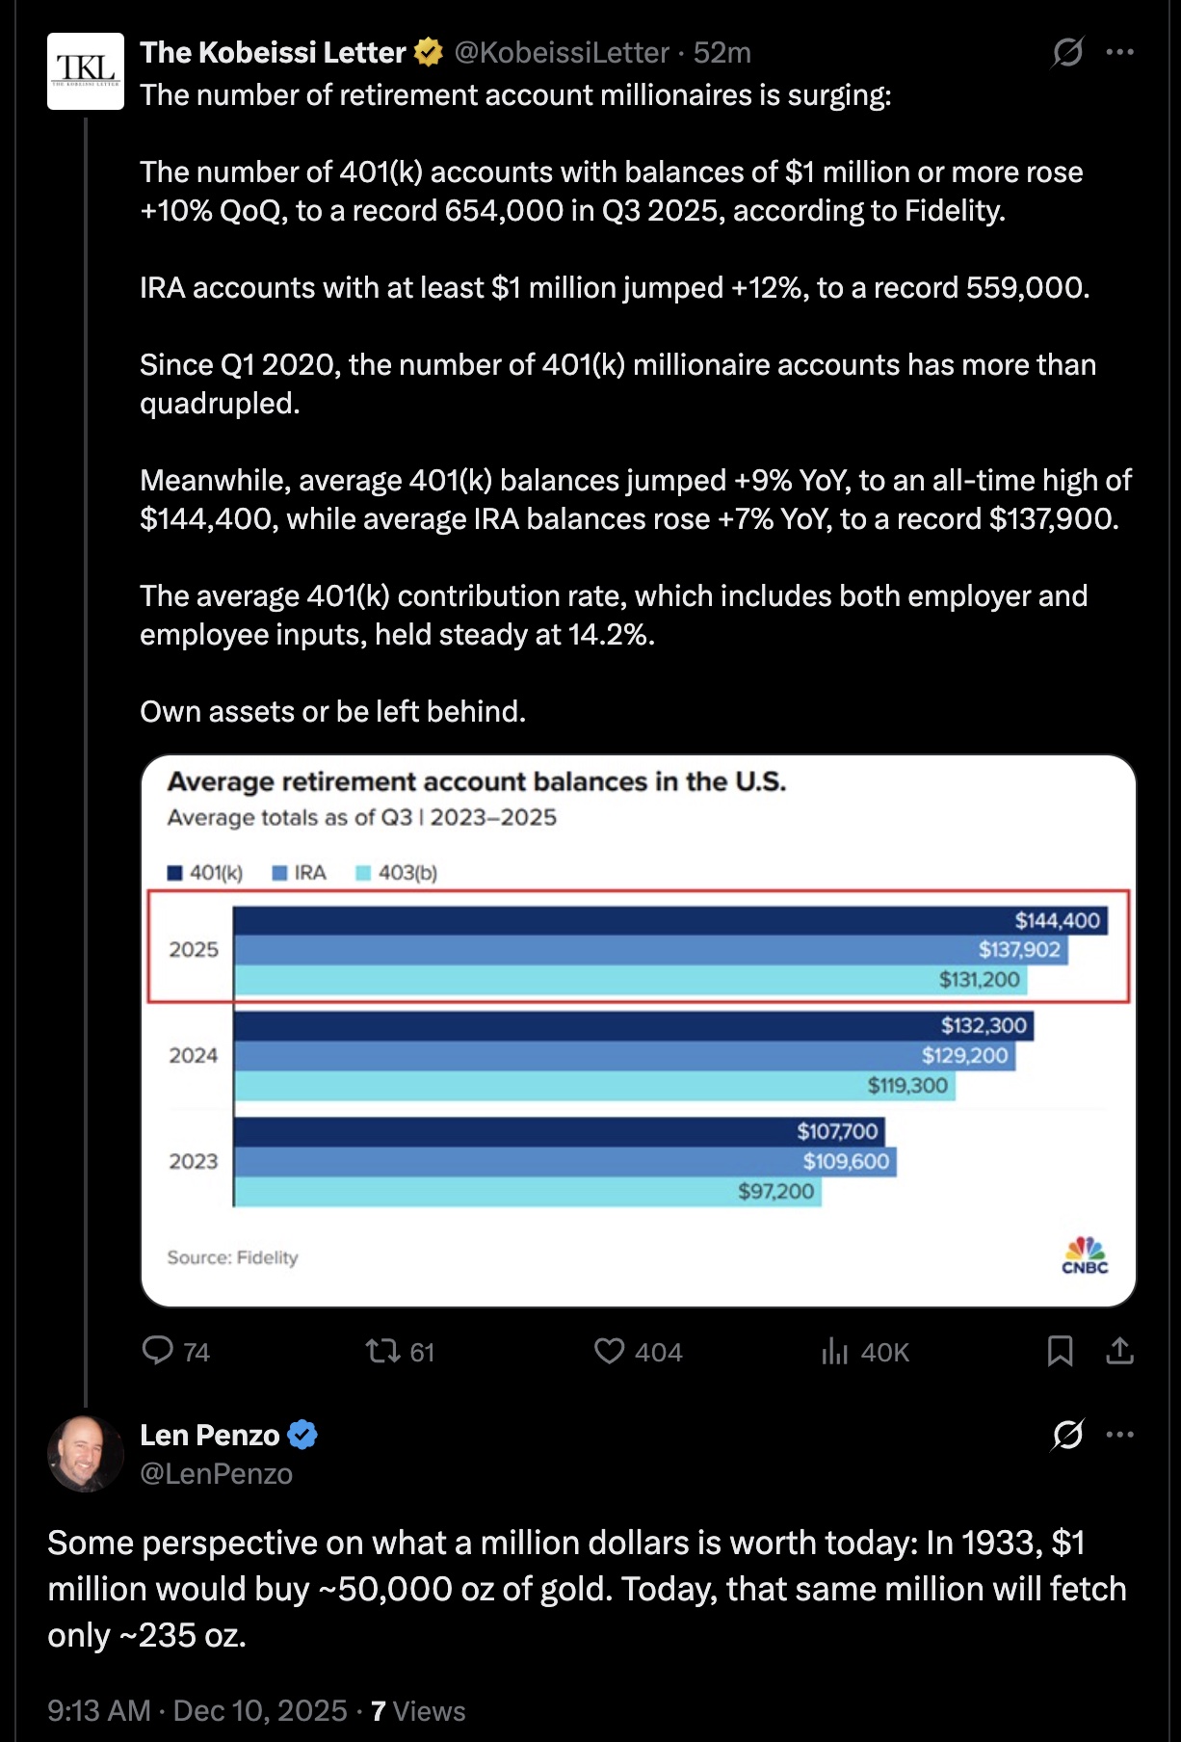Open The Kobeissi Letter profile avatar
Image resolution: width=1181 pixels, height=1742 pixels.
[x=86, y=71]
